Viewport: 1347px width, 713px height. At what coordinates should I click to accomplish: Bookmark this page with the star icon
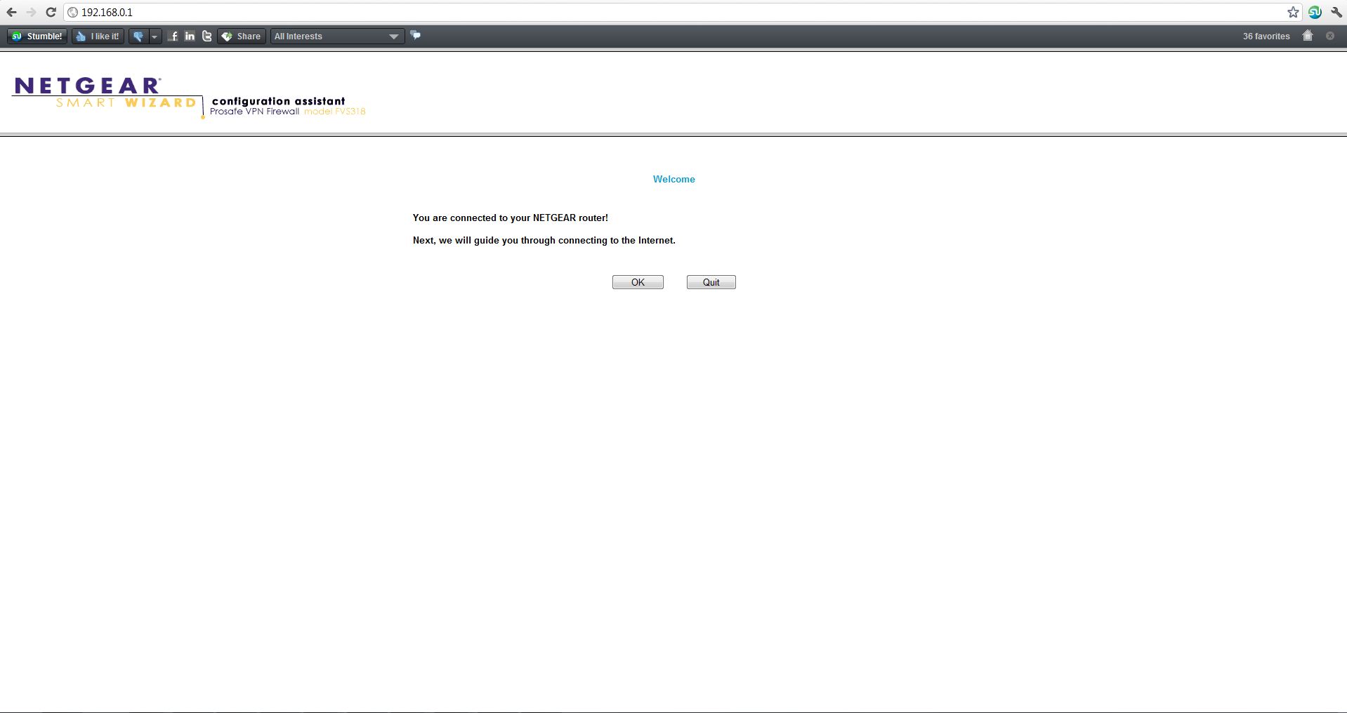click(x=1293, y=12)
